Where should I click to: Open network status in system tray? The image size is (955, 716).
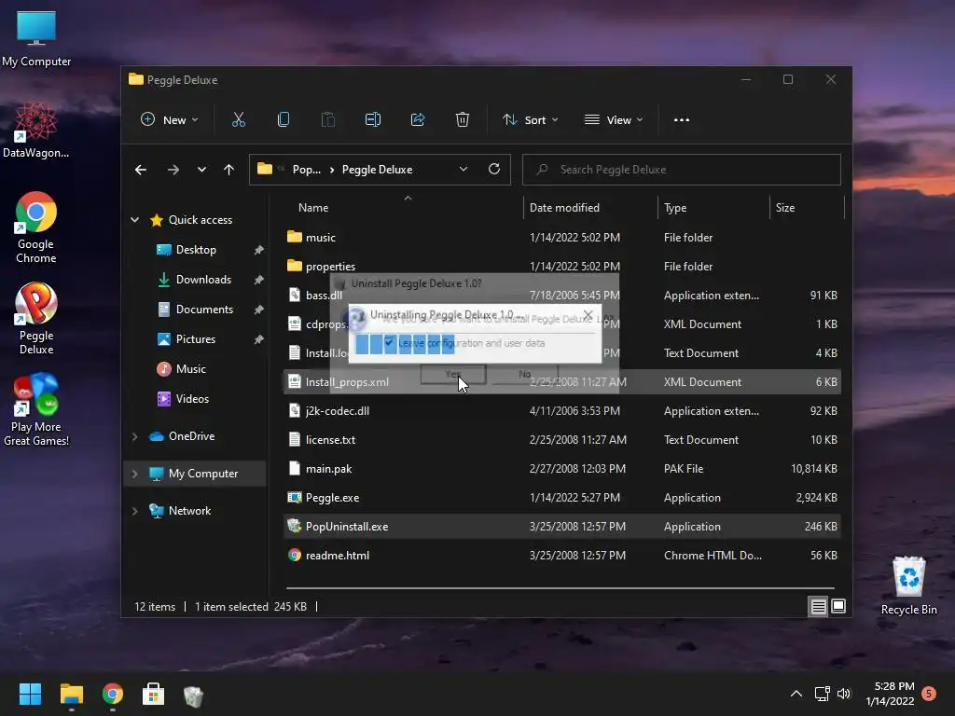click(x=822, y=694)
